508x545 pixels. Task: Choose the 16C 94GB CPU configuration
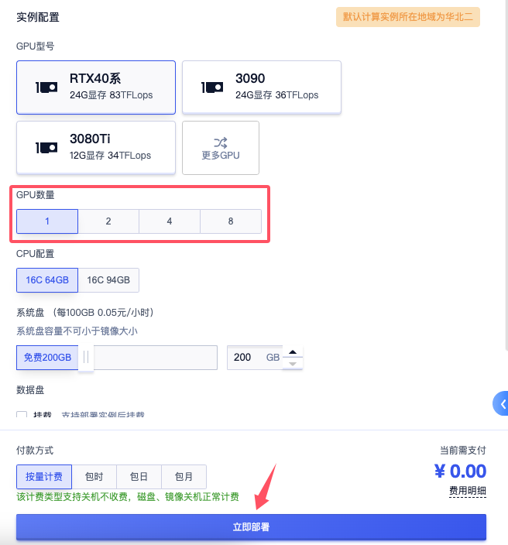108,280
